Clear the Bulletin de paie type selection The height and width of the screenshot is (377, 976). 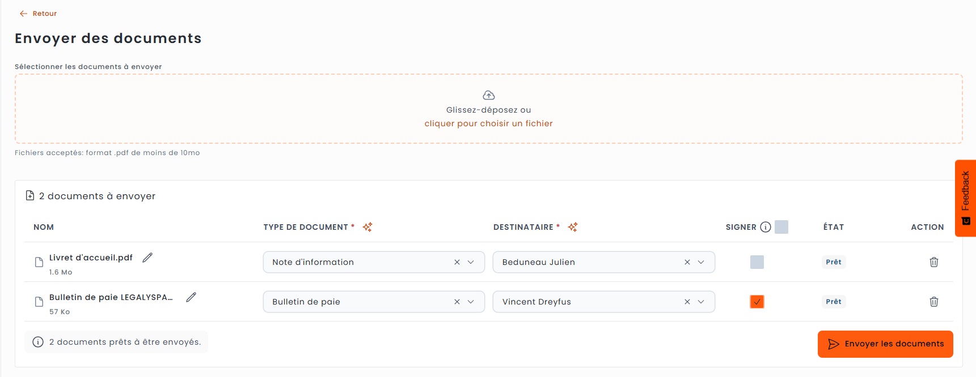tap(457, 302)
